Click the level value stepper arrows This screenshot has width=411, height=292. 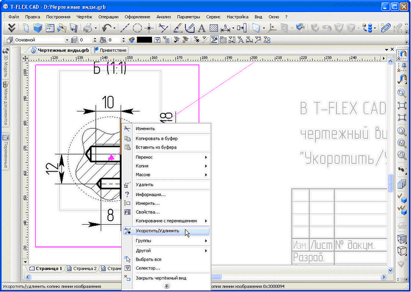pyautogui.click(x=94, y=40)
